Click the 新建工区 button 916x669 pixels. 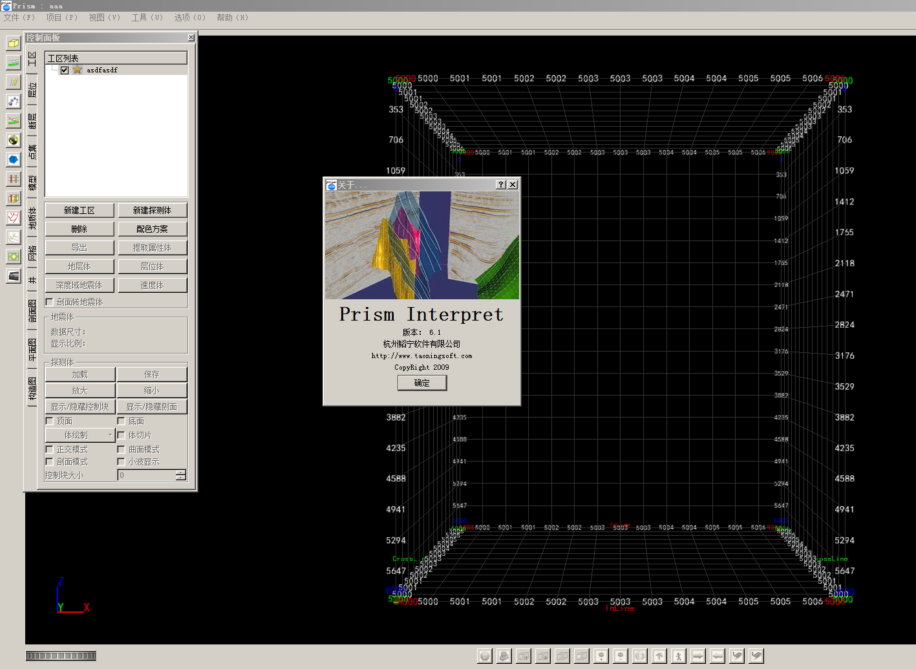tap(80, 210)
